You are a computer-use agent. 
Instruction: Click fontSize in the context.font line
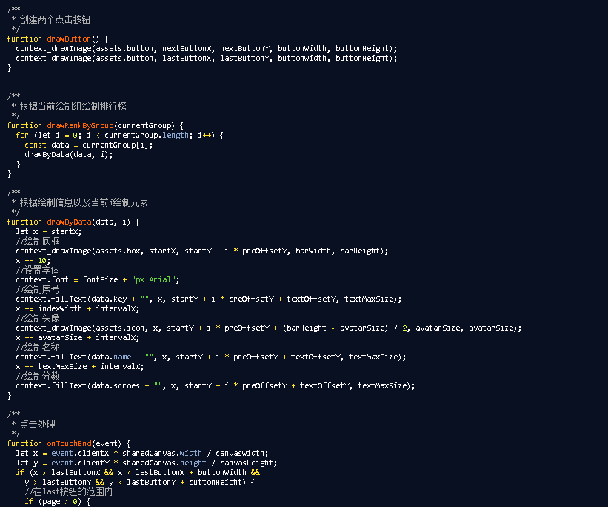[100, 280]
